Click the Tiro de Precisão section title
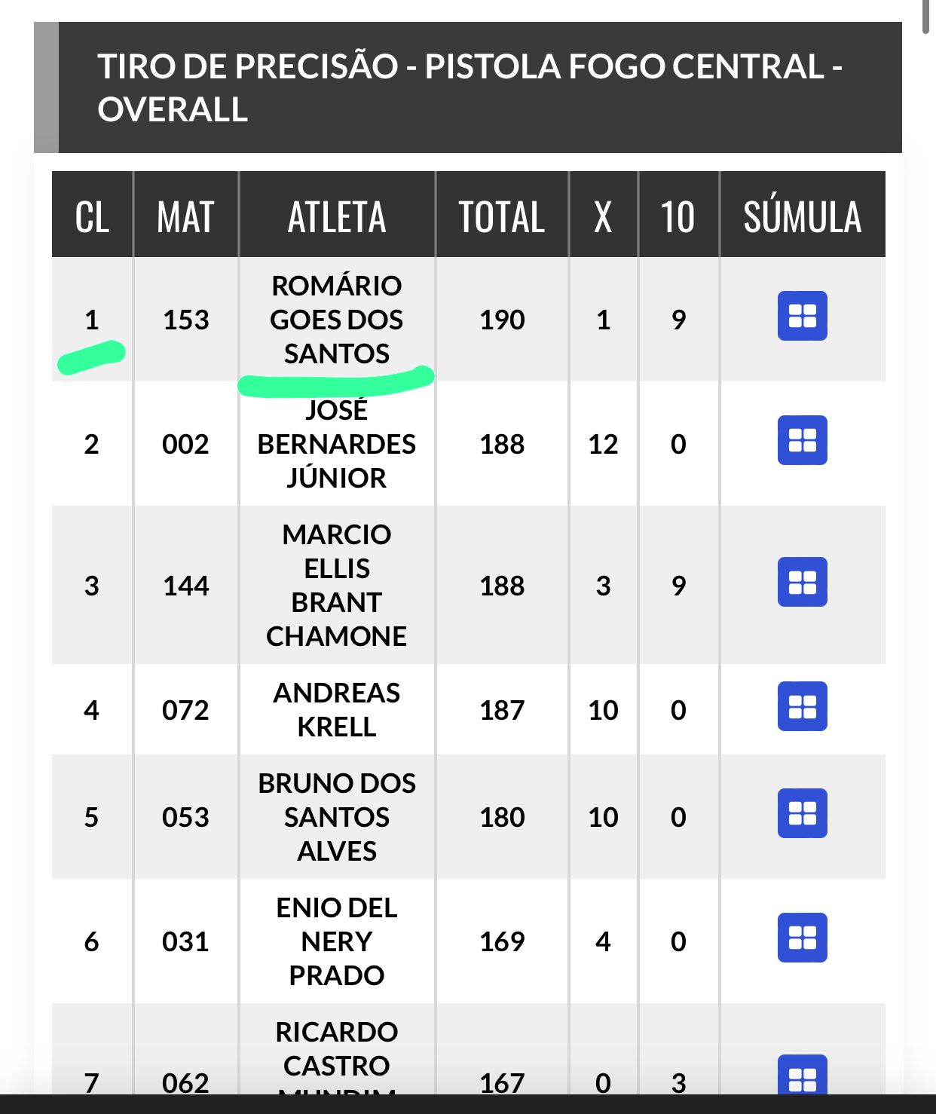936x1114 pixels. (470, 87)
